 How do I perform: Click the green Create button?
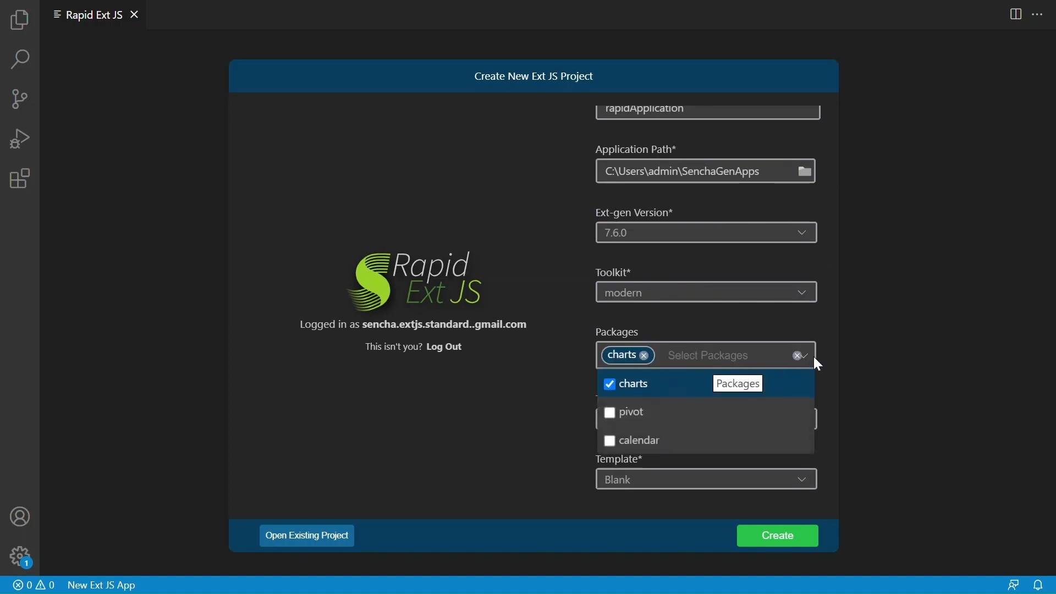click(777, 536)
